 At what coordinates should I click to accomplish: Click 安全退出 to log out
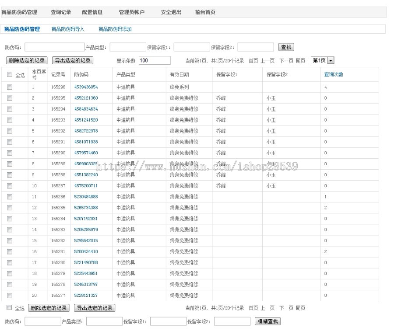coord(171,12)
